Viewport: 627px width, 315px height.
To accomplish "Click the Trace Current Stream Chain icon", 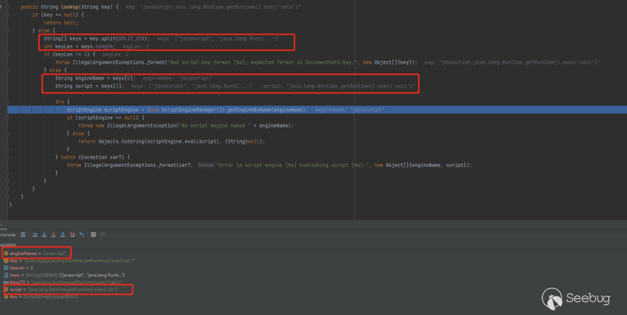I will point(103,235).
